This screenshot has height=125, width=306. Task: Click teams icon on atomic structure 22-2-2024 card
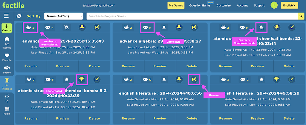[x=225, y=27]
